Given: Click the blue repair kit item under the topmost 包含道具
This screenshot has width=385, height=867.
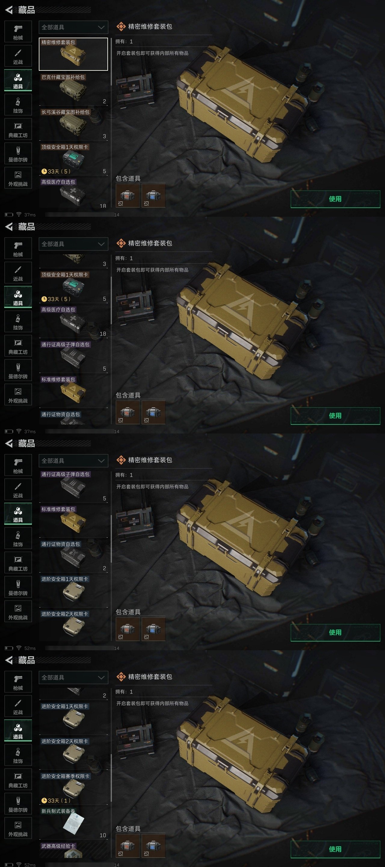Looking at the screenshot, I should click(x=153, y=195).
